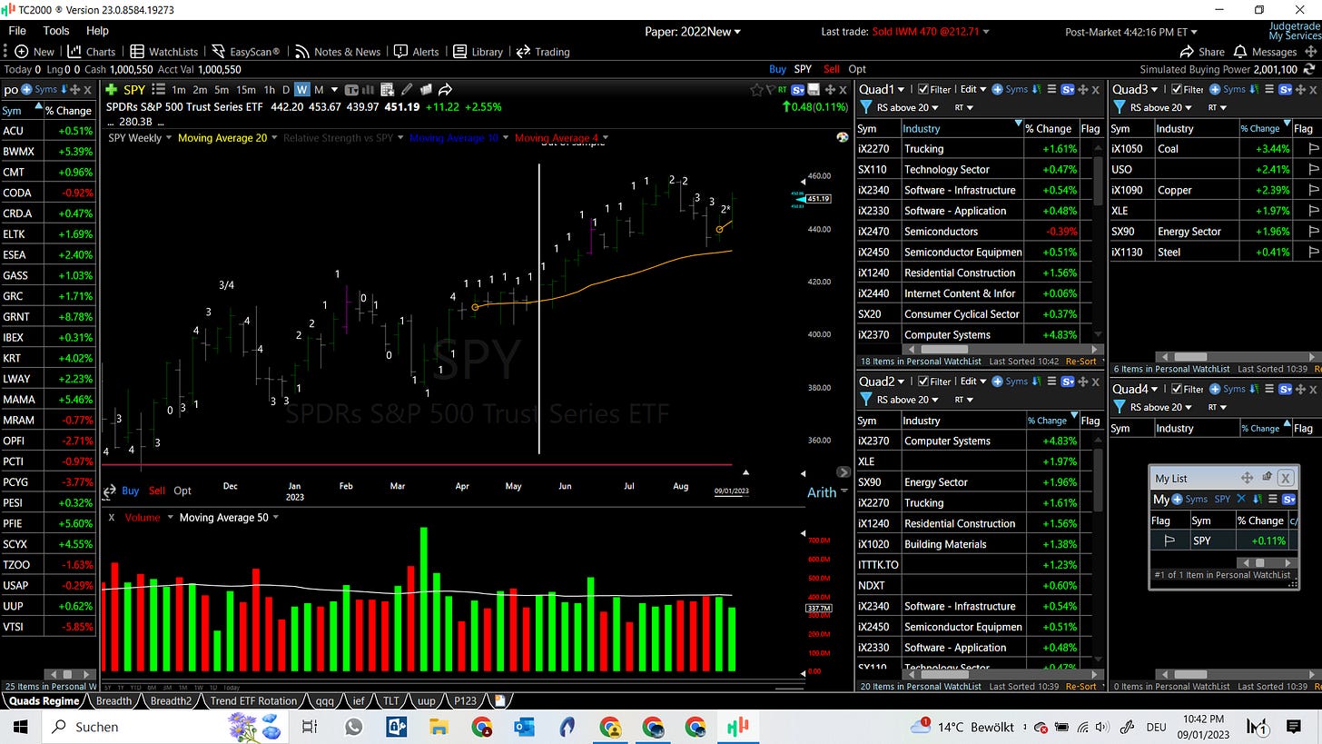The width and height of the screenshot is (1322, 744).
Task: Click the move icon in Quad1 panel header
Action: 1083,89
